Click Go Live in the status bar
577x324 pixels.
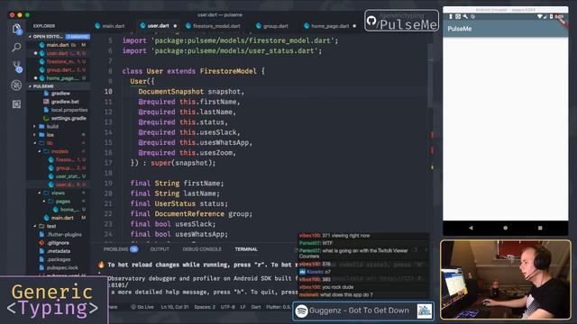pos(142,307)
